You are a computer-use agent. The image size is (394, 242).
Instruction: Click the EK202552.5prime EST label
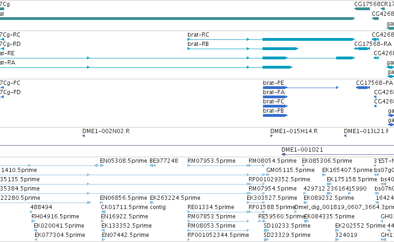pos(360,226)
